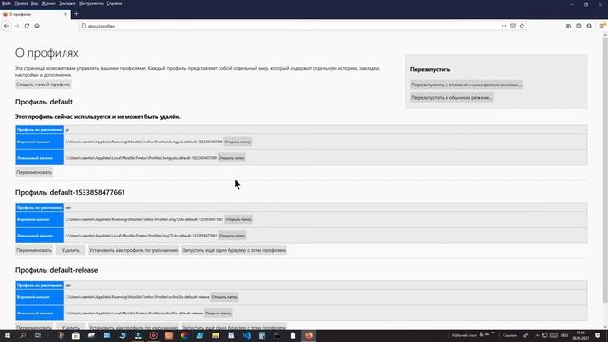The width and height of the screenshot is (608, 342).
Task: Open Visual Studio Code from the taskbar
Action: pos(247,335)
